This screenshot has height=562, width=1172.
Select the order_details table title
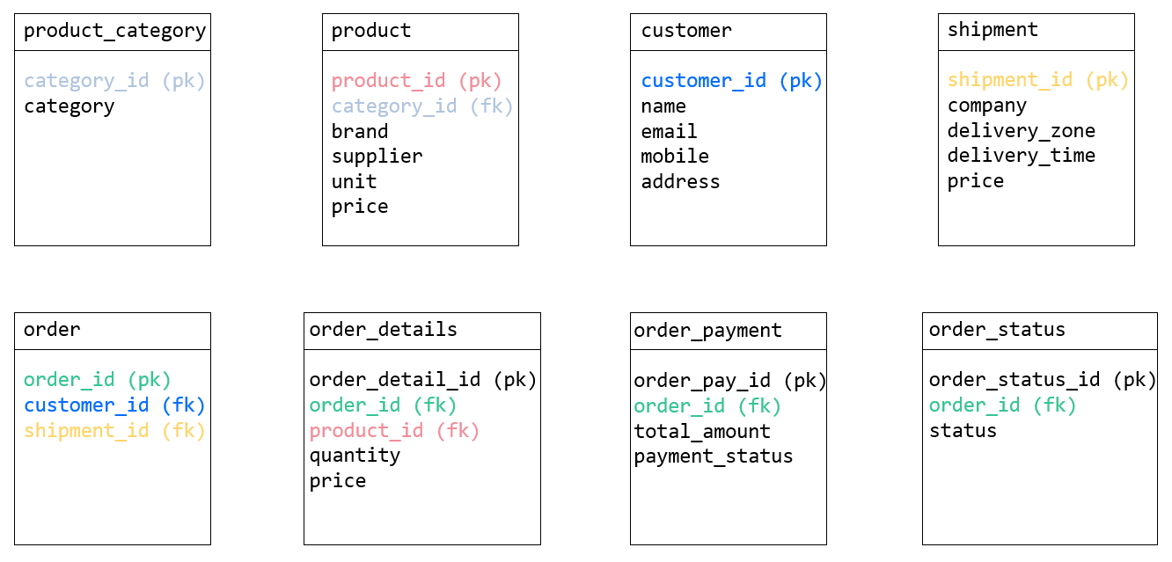pos(384,330)
